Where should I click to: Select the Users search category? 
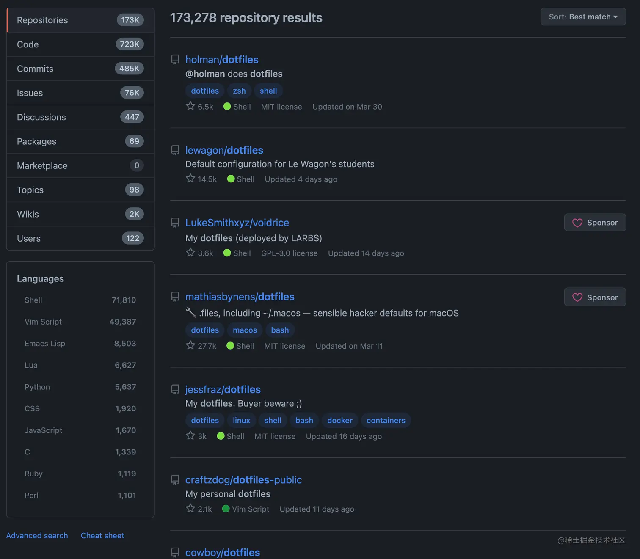[x=80, y=238]
